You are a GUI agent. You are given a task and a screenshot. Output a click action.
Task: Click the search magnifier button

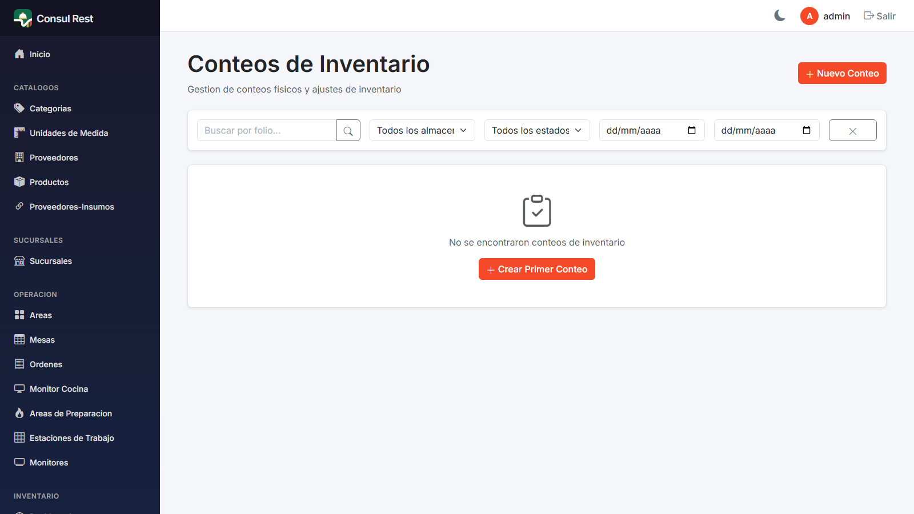click(348, 130)
